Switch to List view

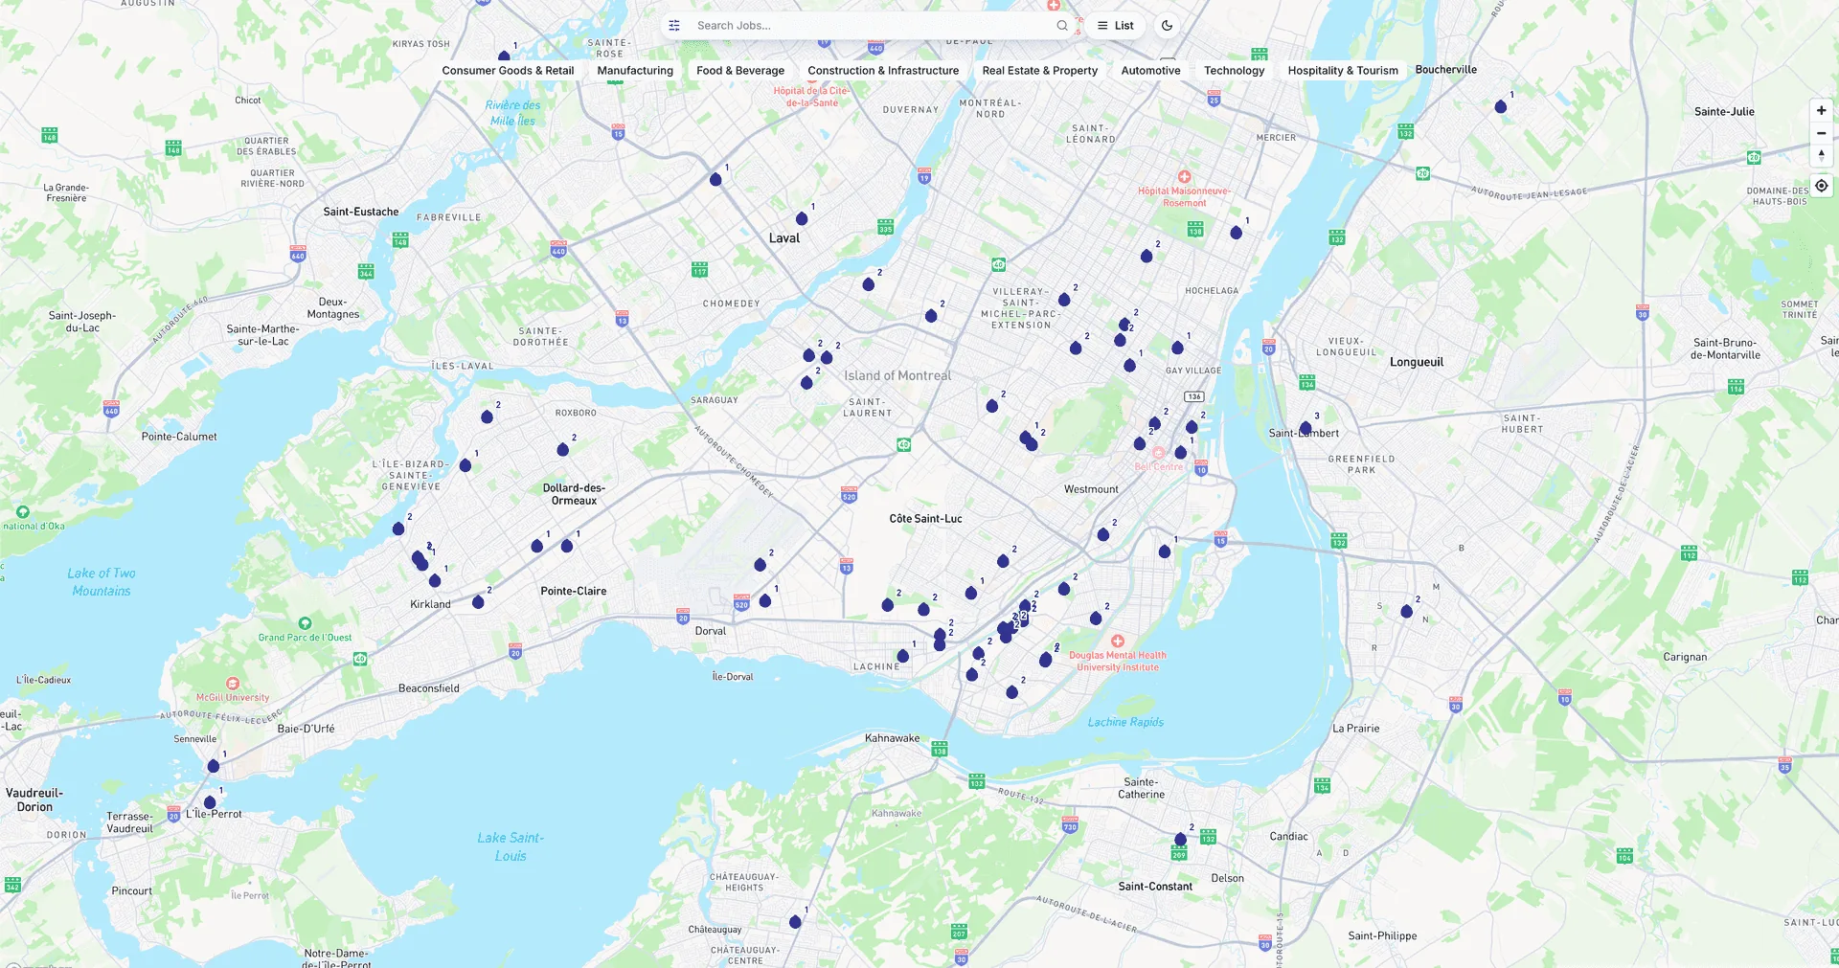(1115, 26)
